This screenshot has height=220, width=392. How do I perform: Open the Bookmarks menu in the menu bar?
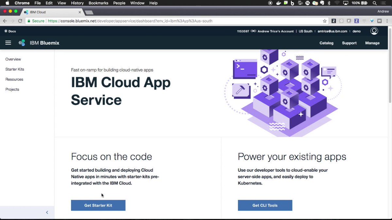coord(98,3)
